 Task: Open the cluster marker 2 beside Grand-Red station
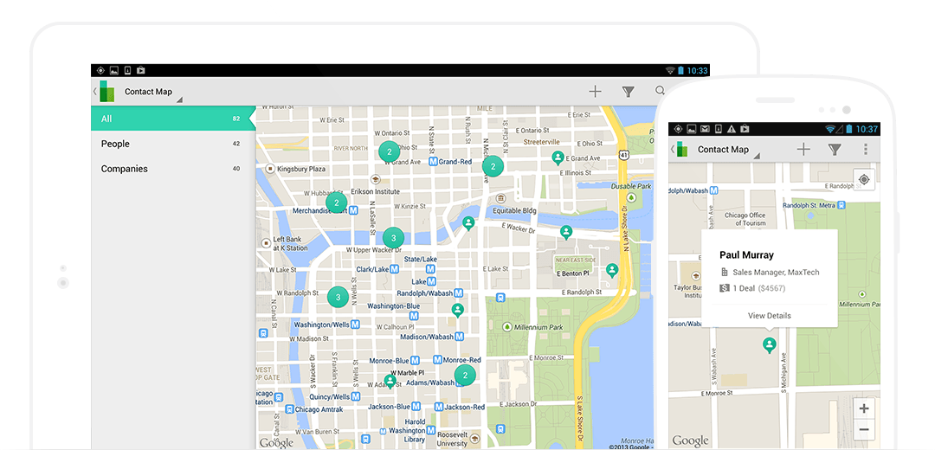click(493, 167)
